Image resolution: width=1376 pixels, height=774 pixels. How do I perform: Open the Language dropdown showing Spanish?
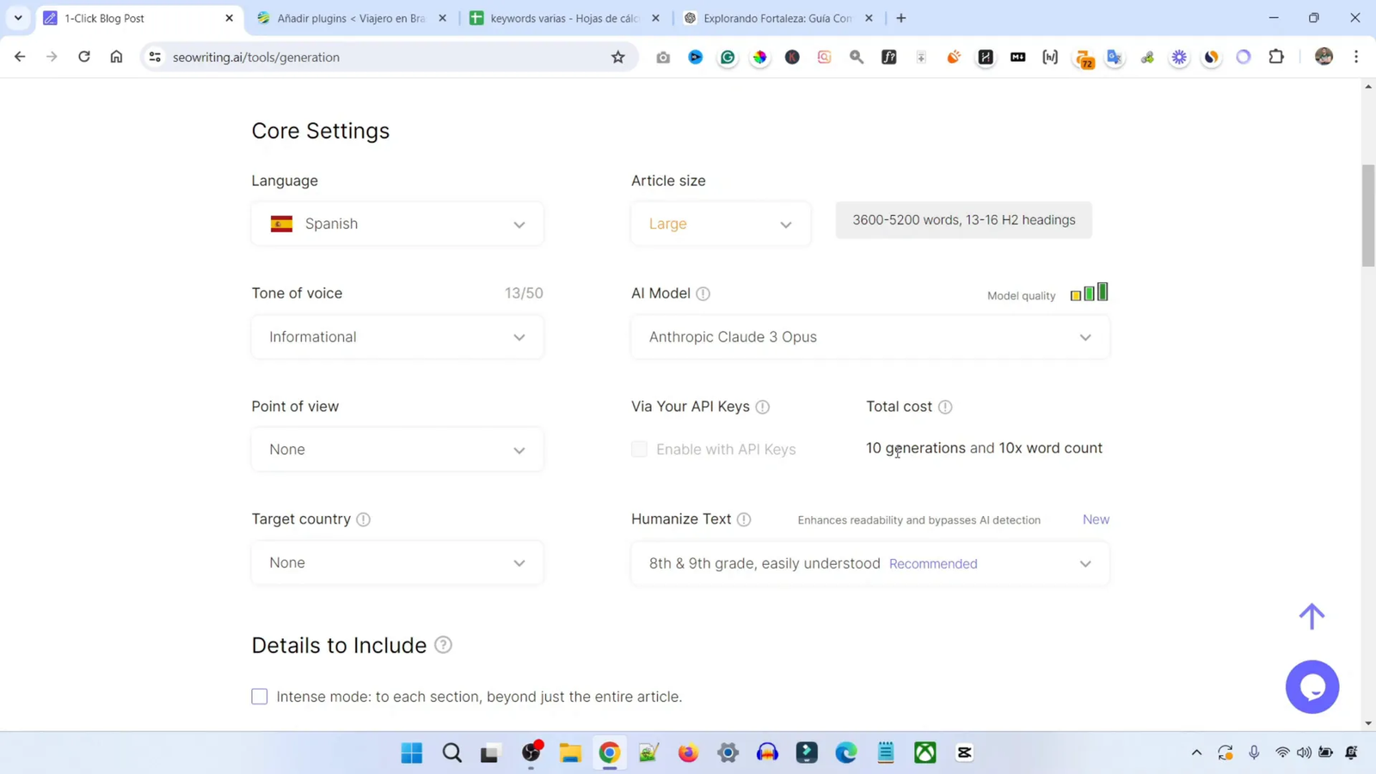coord(396,224)
